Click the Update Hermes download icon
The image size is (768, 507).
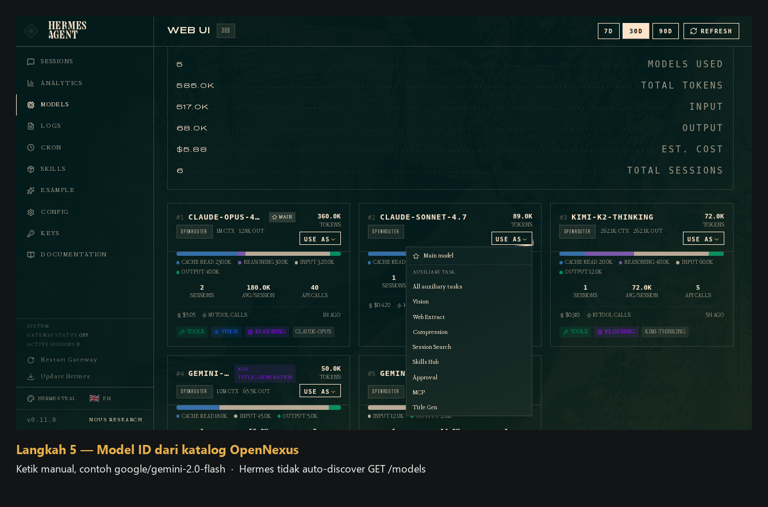[x=30, y=377]
